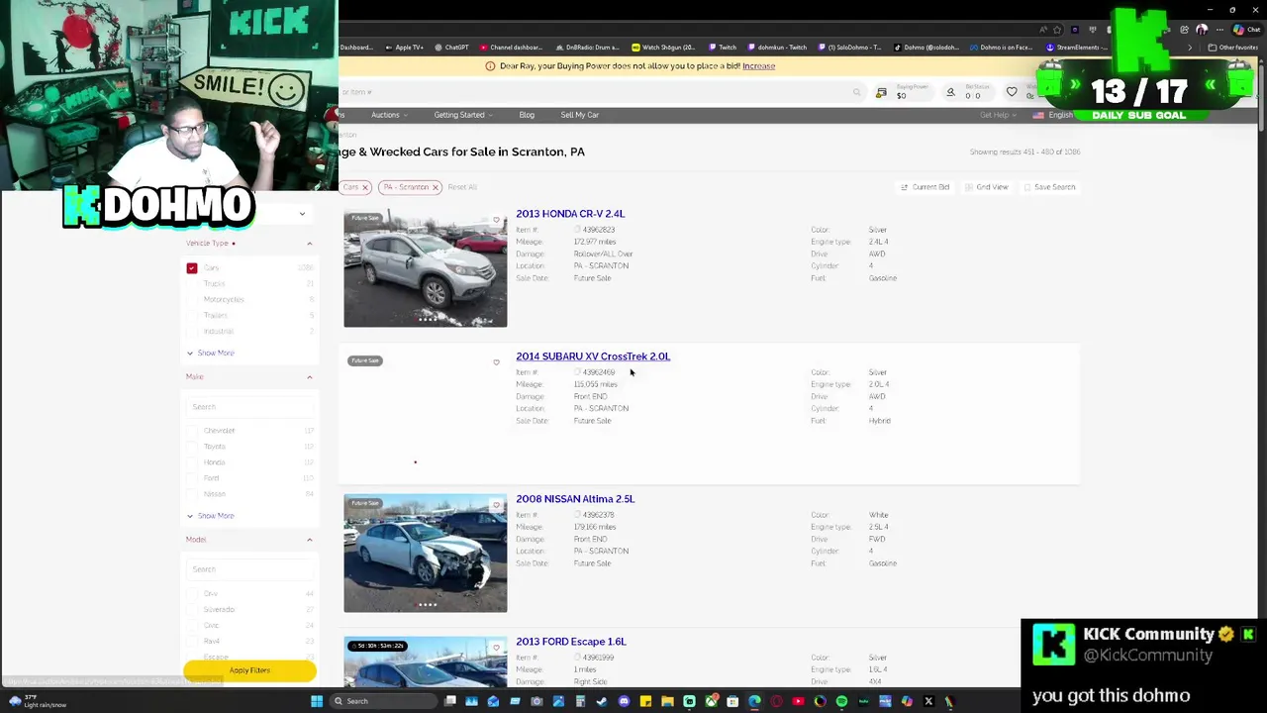Uncheck the Cars vehicle type checkbox
1267x713 pixels.
(x=192, y=268)
